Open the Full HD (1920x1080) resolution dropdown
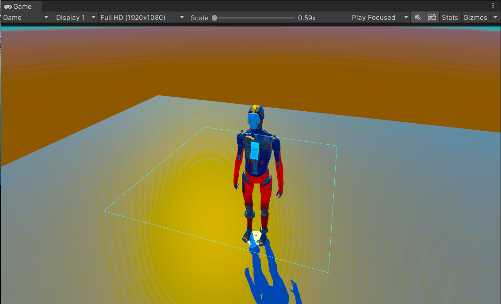The width and height of the screenshot is (501, 304). click(x=142, y=18)
